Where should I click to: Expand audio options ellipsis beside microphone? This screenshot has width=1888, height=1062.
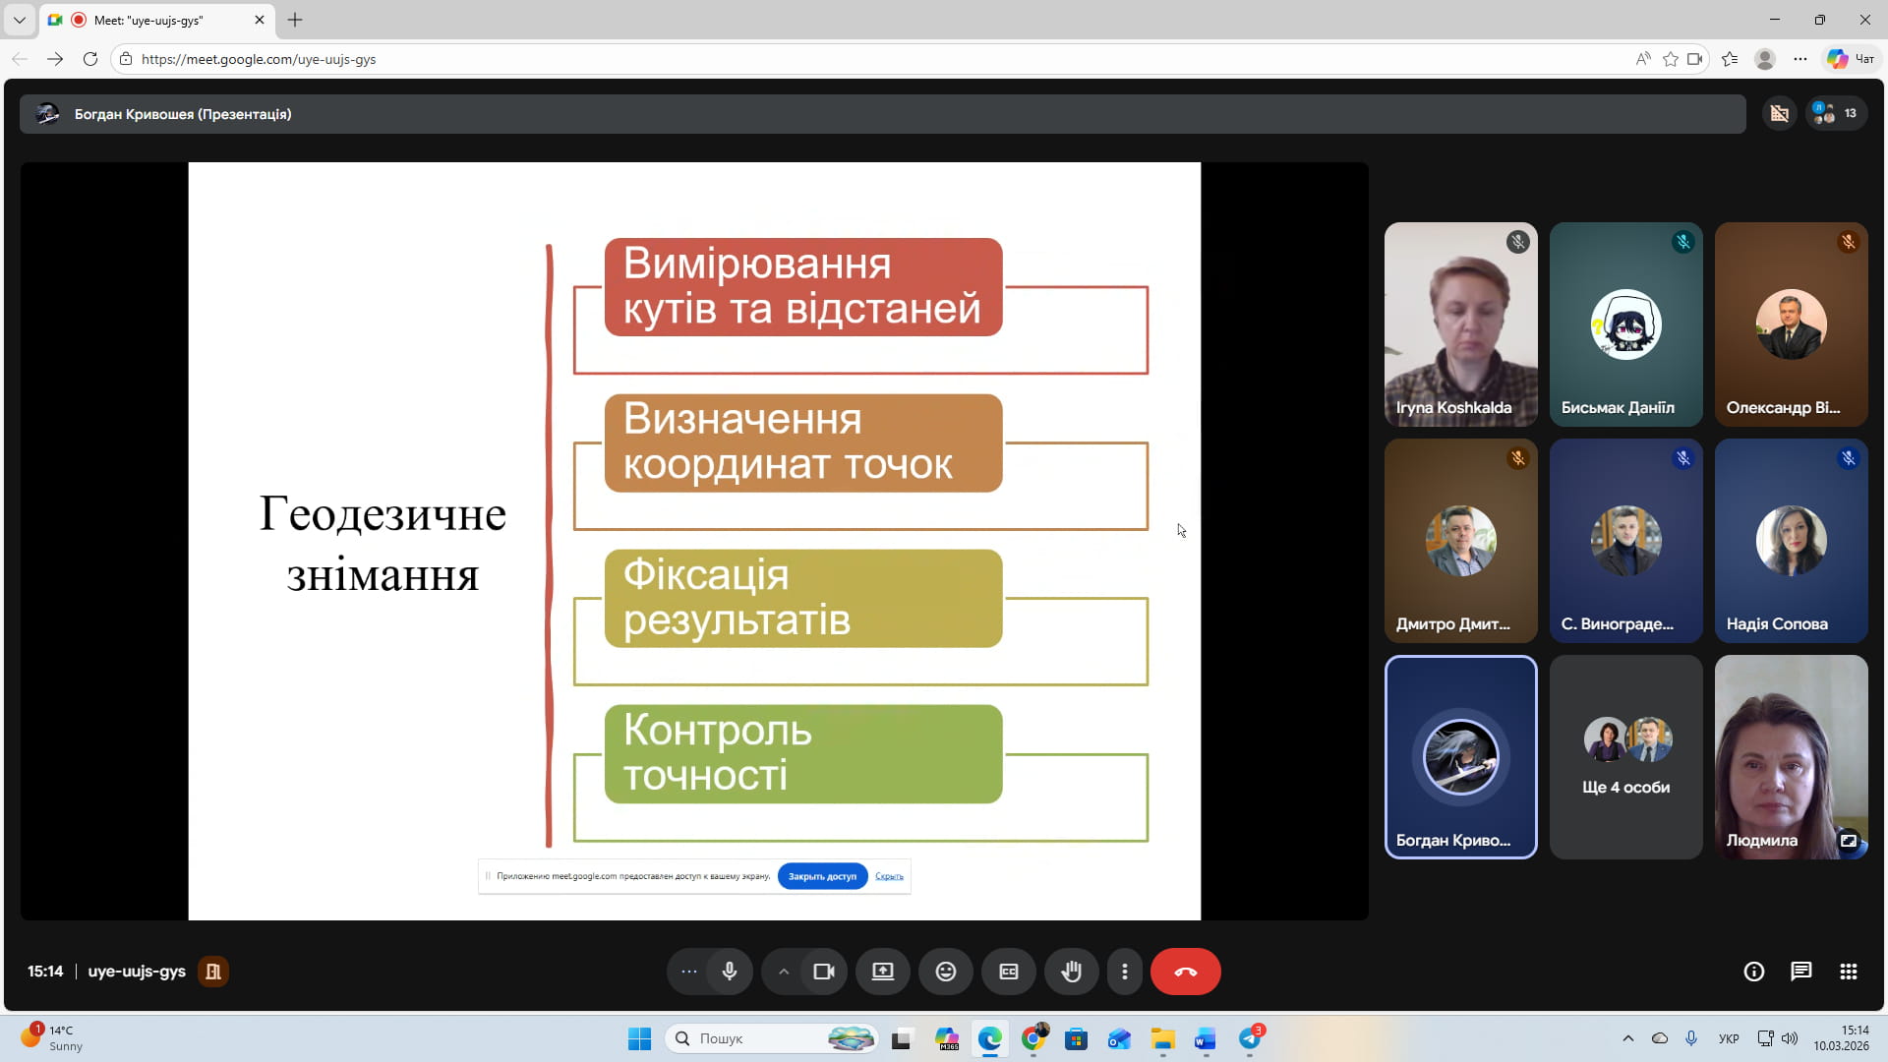[x=689, y=972]
